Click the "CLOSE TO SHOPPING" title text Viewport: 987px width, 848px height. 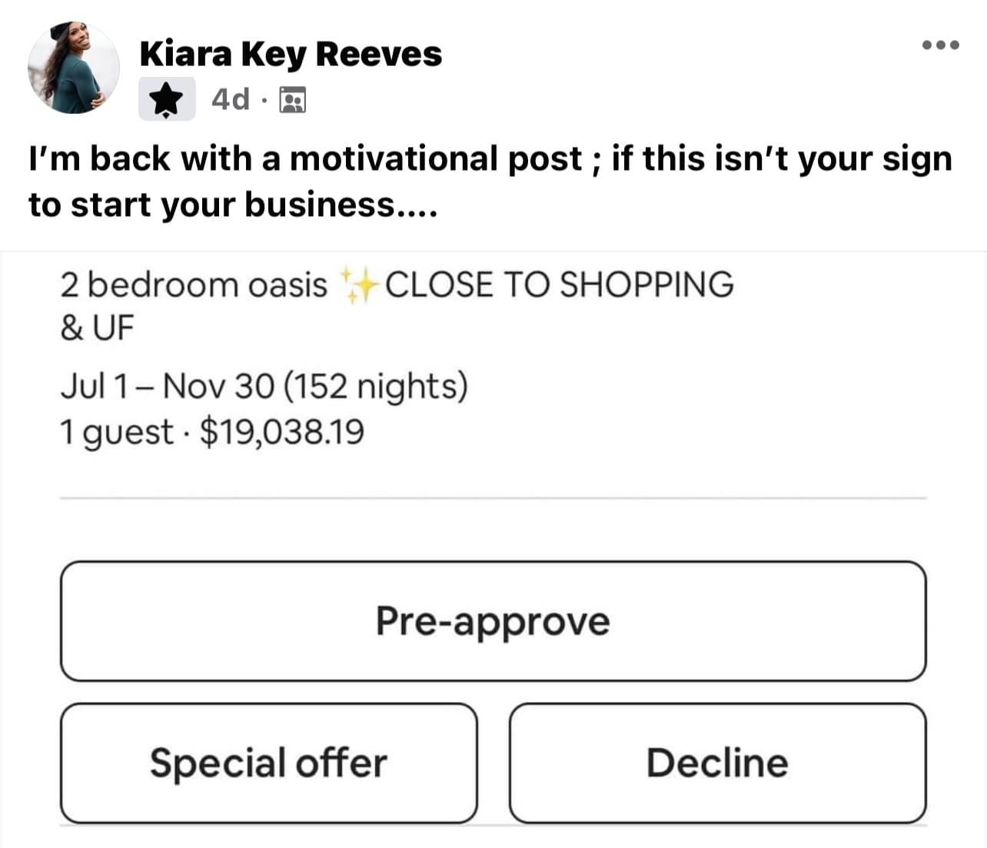tap(559, 285)
